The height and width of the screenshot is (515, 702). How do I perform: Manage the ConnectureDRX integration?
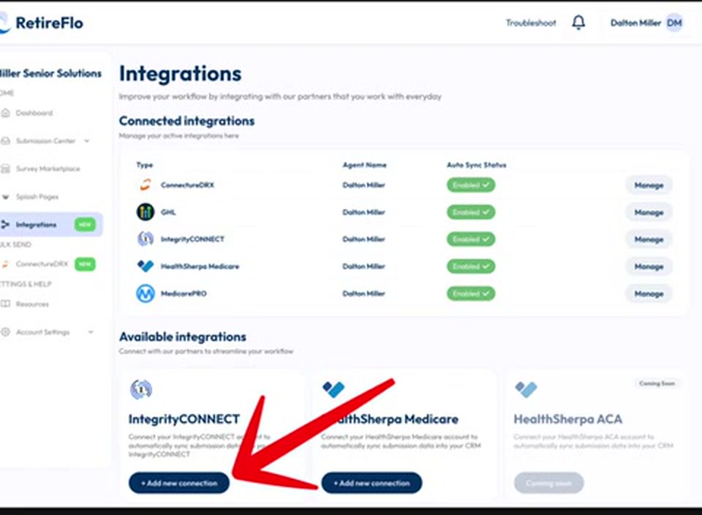pos(649,185)
